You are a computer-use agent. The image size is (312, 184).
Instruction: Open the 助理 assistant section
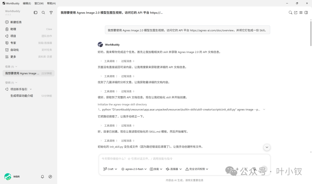tap(28, 29)
